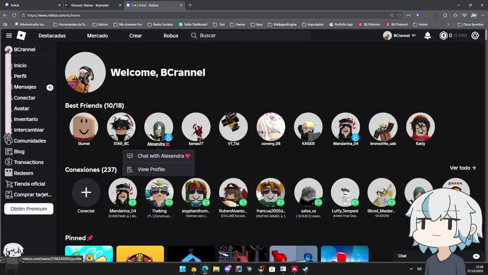Viewport: 488px width, 275px height.
Task: Select Chat with Alexandra menu entry
Action: pyautogui.click(x=159, y=156)
